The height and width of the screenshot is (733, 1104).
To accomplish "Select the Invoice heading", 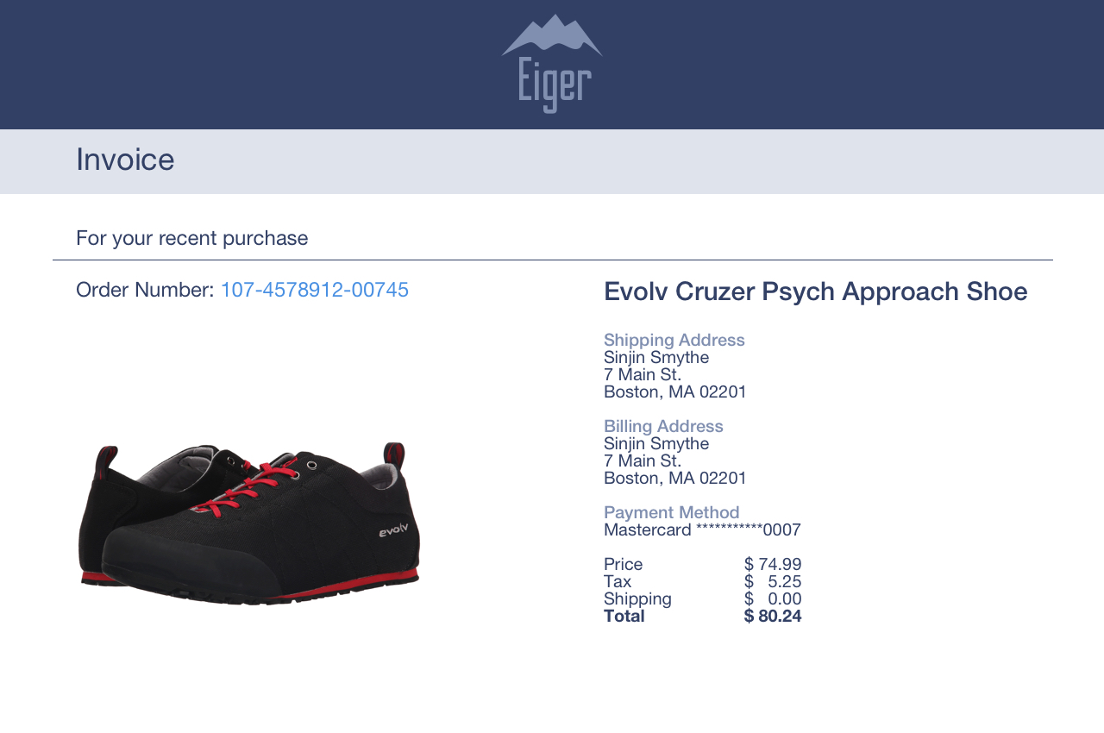I will pos(125,160).
